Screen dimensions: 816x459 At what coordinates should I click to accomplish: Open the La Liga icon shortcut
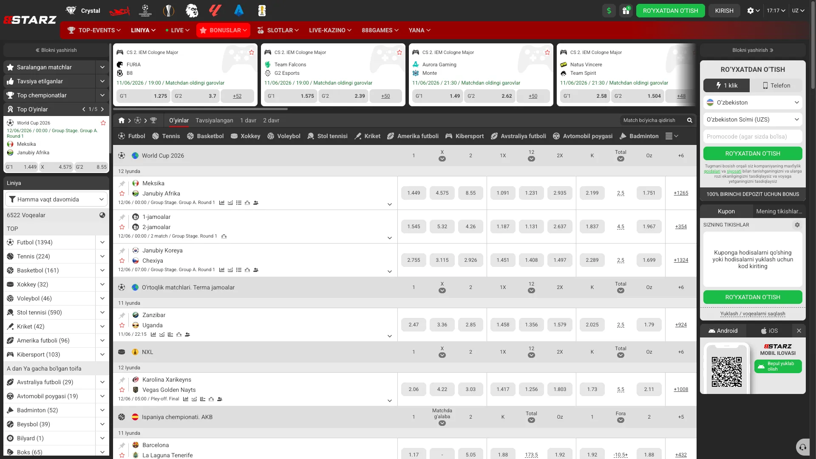coord(215,11)
